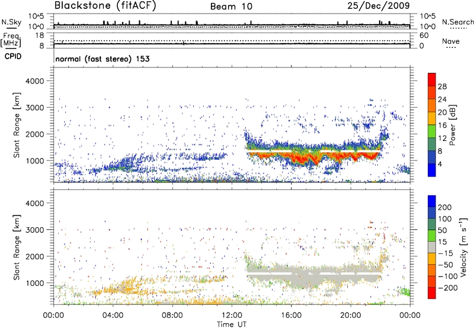This screenshot has height=328, width=474.
Task: Click the positive '50' velocity colorbar label
Action: coord(442,230)
